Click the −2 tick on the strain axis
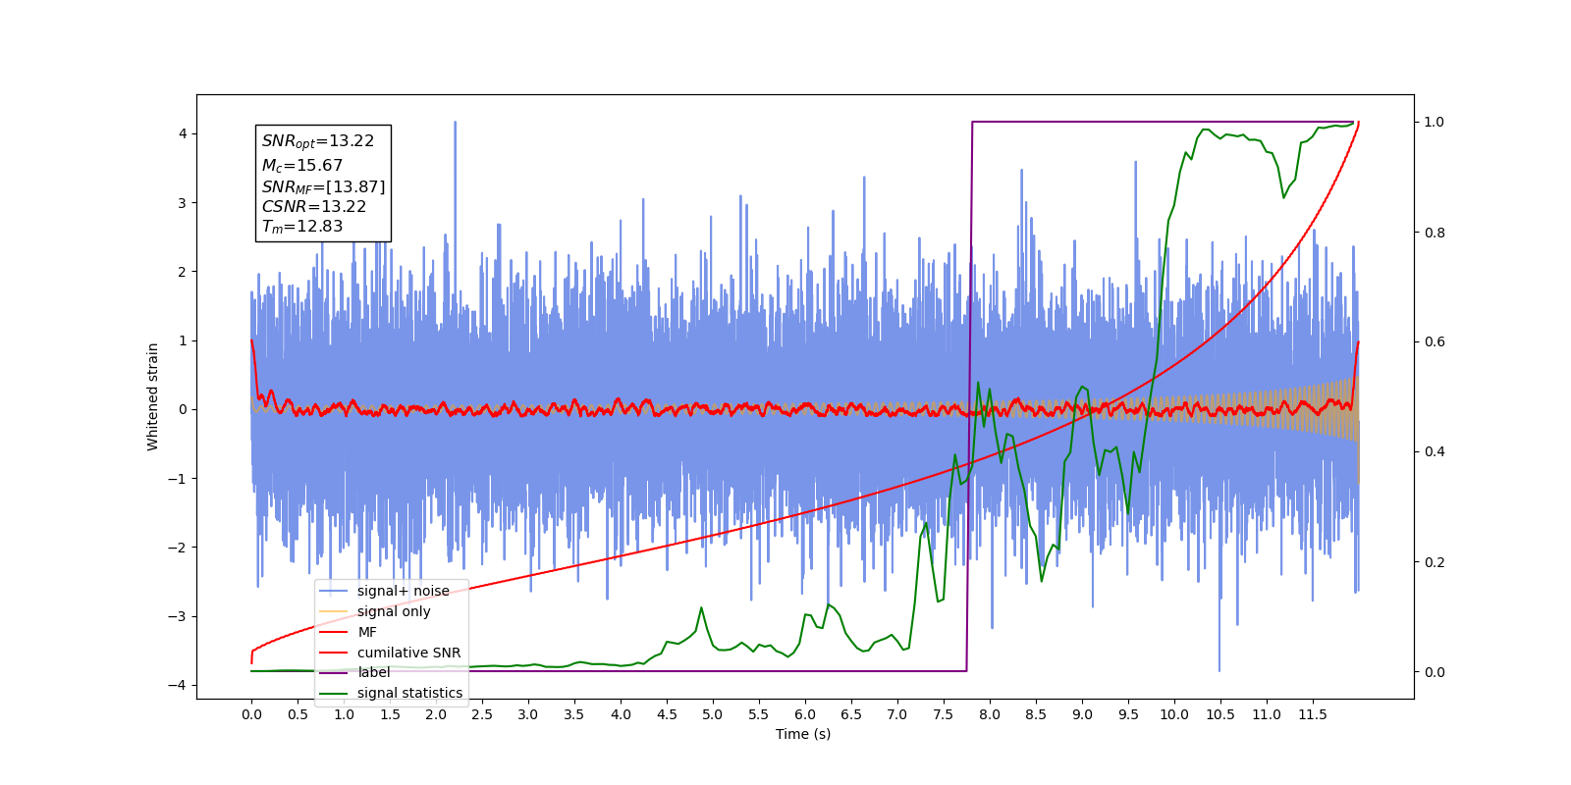 pyautogui.click(x=177, y=548)
